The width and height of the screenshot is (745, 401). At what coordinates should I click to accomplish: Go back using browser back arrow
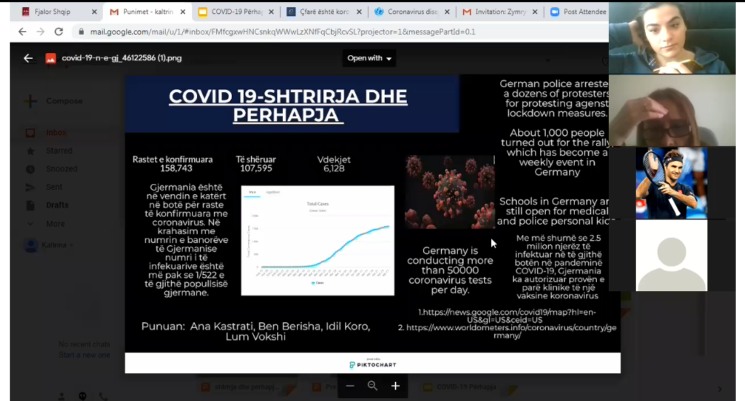pos(22,32)
